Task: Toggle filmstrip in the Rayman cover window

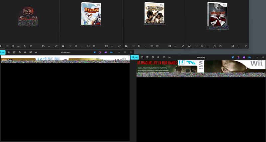Action: 63,46
